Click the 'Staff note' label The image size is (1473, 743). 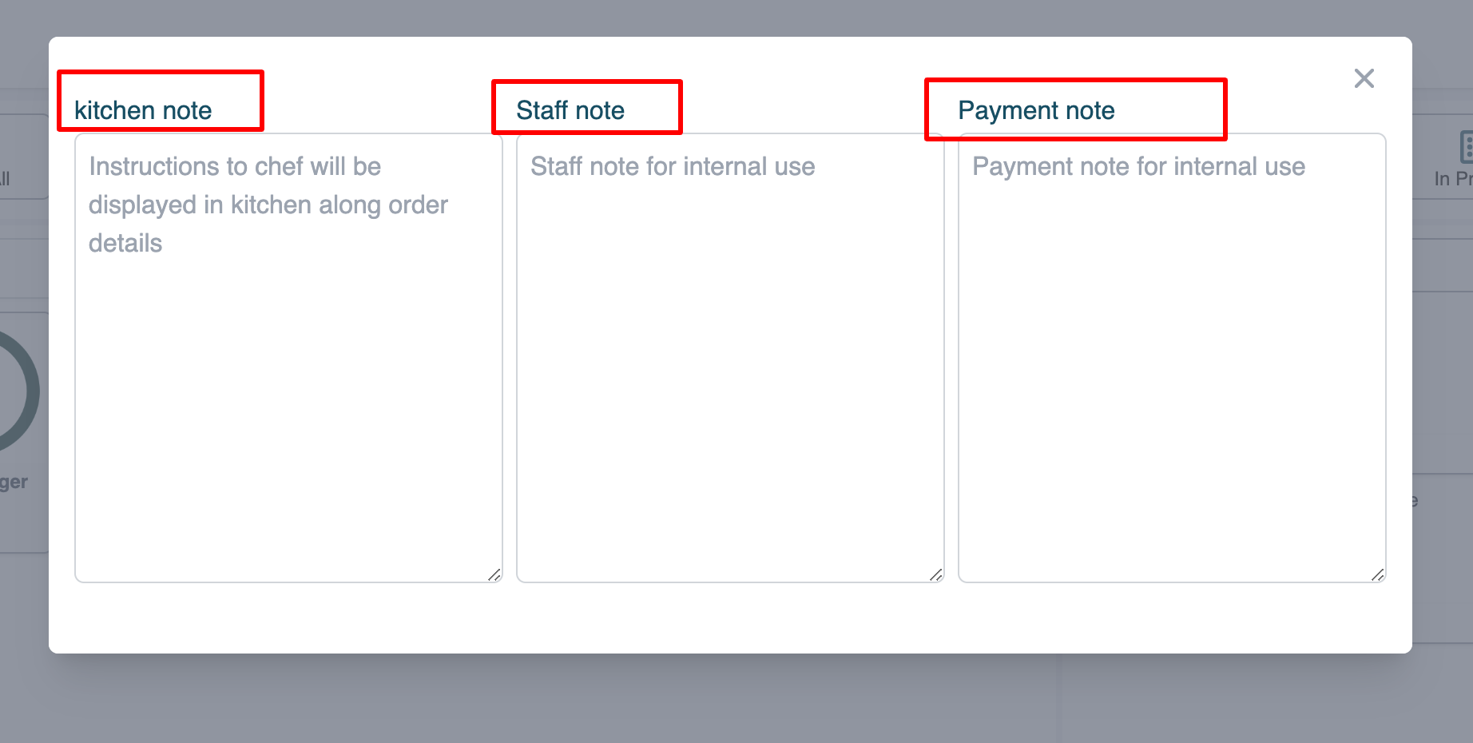[570, 110]
